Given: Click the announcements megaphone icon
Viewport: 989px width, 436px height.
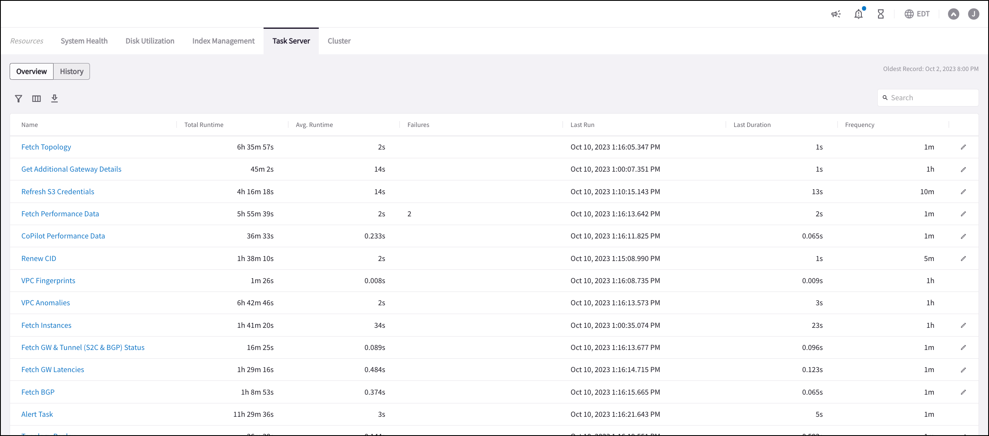Looking at the screenshot, I should click(x=835, y=14).
